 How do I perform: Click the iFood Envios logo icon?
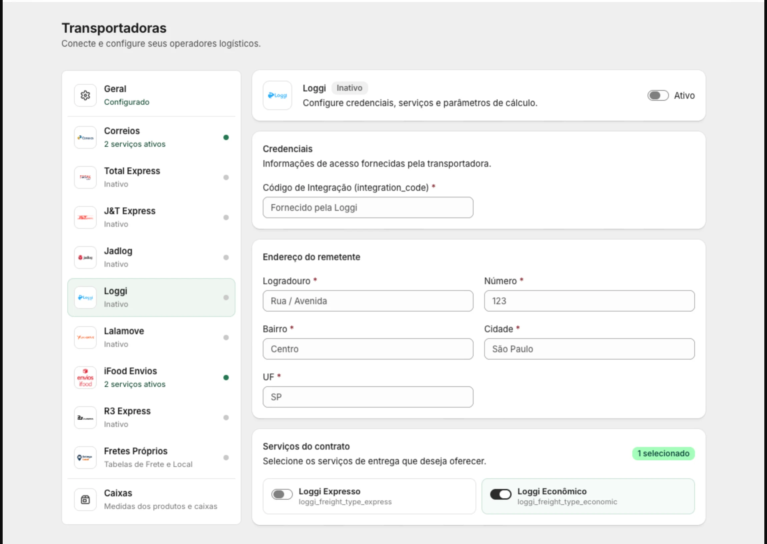[x=85, y=378]
